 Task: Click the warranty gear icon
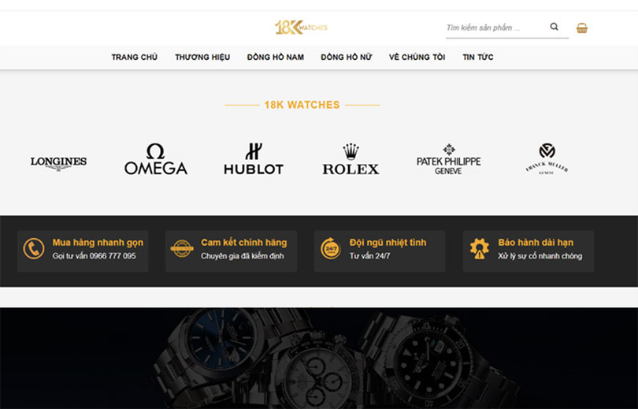(x=480, y=249)
